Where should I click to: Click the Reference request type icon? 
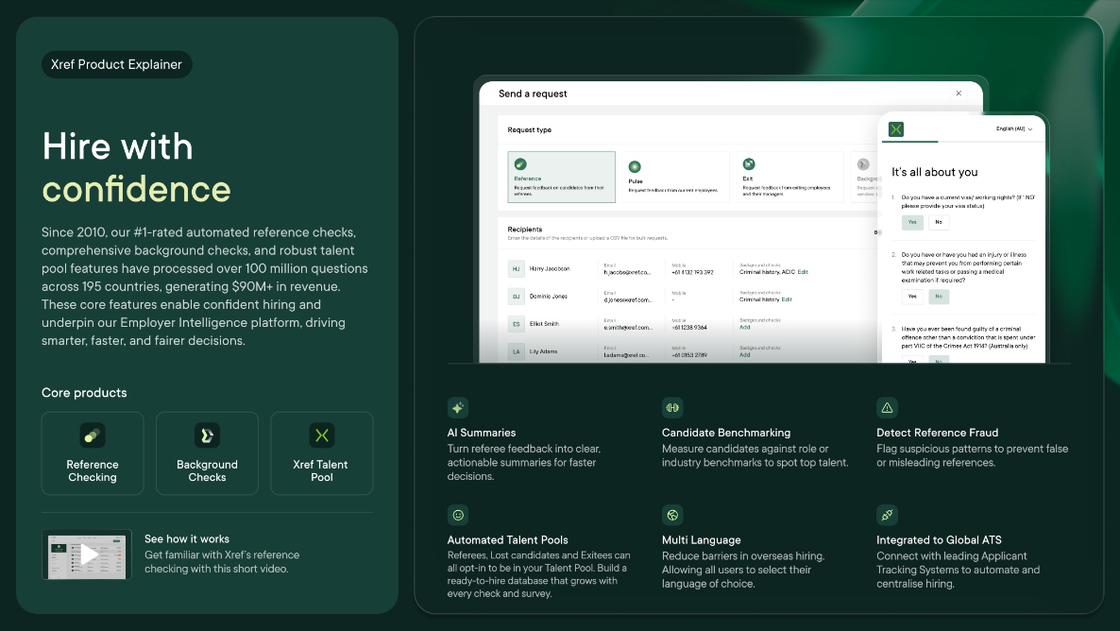pyautogui.click(x=520, y=164)
